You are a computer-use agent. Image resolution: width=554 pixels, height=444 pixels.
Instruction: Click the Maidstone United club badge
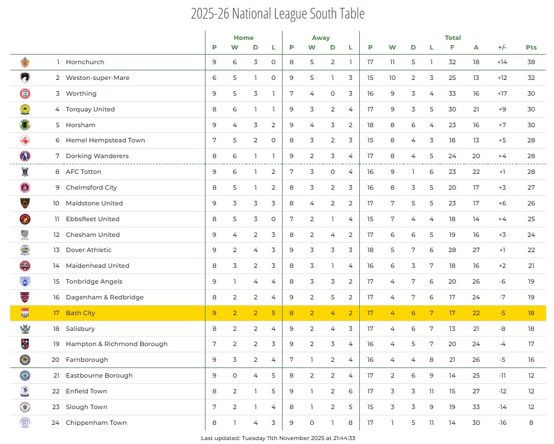[x=25, y=203]
